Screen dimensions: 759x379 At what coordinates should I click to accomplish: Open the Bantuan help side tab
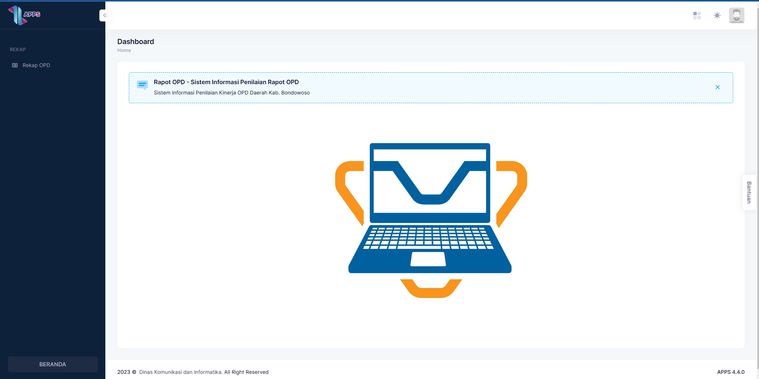pyautogui.click(x=749, y=192)
